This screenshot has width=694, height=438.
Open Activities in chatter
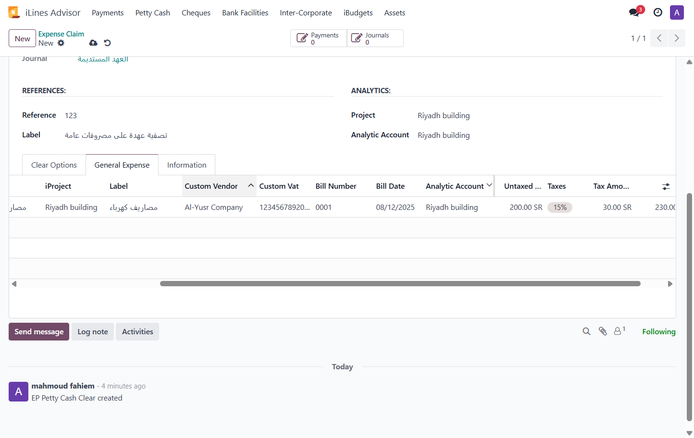(x=137, y=332)
